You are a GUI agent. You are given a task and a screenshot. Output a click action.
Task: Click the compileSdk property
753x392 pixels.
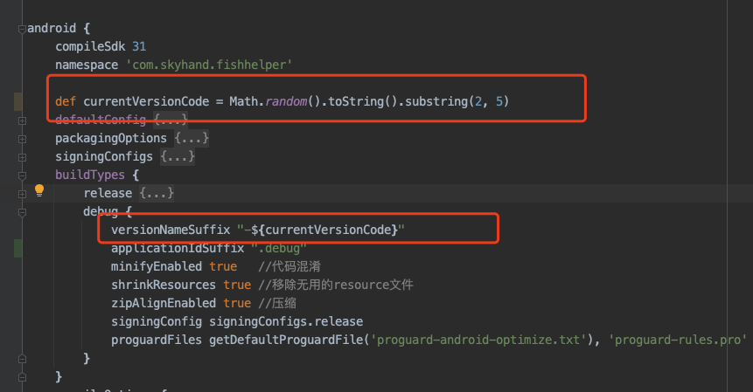click(x=90, y=46)
